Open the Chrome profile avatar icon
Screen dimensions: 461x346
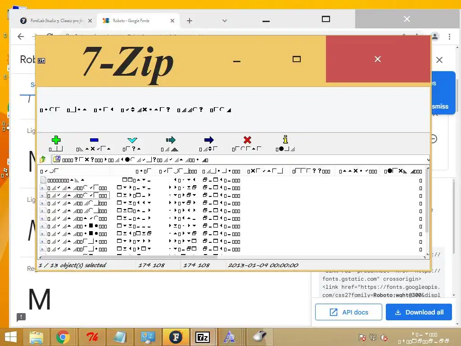pos(435,36)
